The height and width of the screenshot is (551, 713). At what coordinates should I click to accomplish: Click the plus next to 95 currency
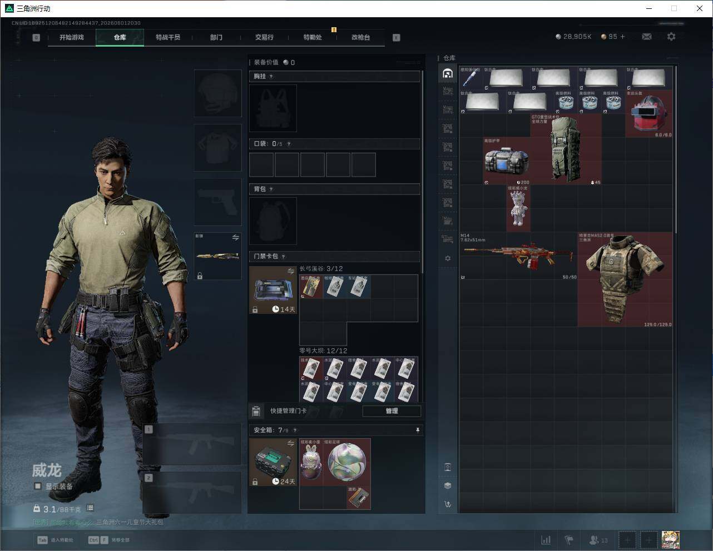622,37
